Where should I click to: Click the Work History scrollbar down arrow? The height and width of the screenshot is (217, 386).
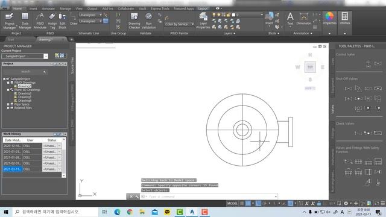pos(64,175)
